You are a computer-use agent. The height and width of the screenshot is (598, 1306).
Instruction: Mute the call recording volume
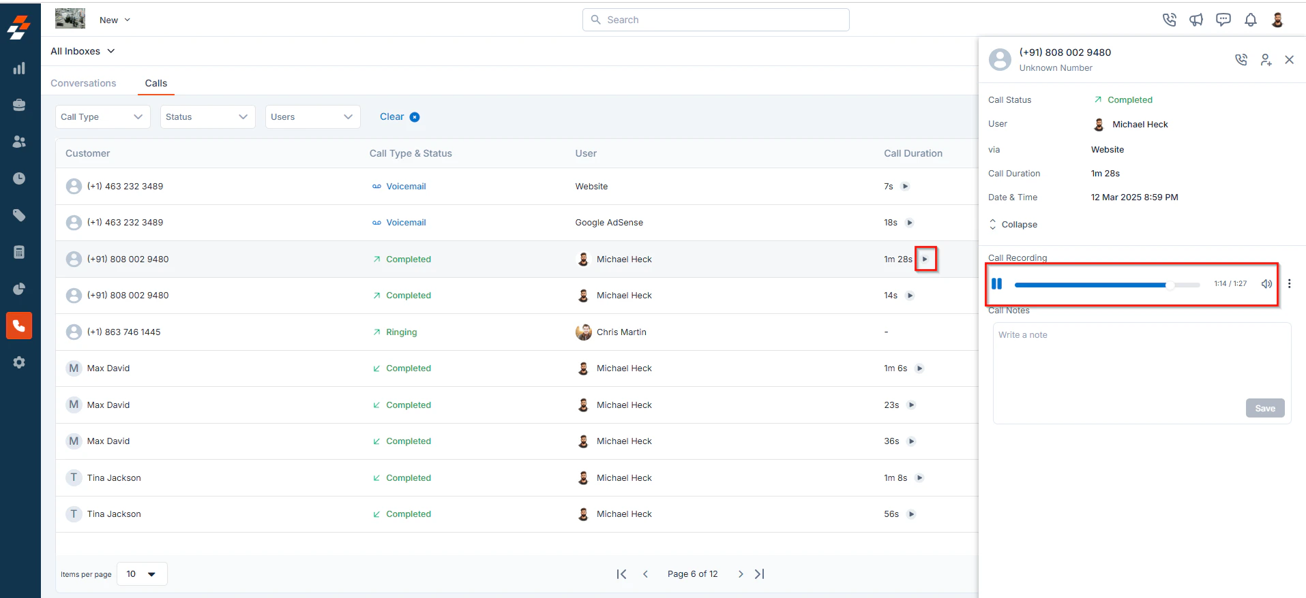[1266, 284]
